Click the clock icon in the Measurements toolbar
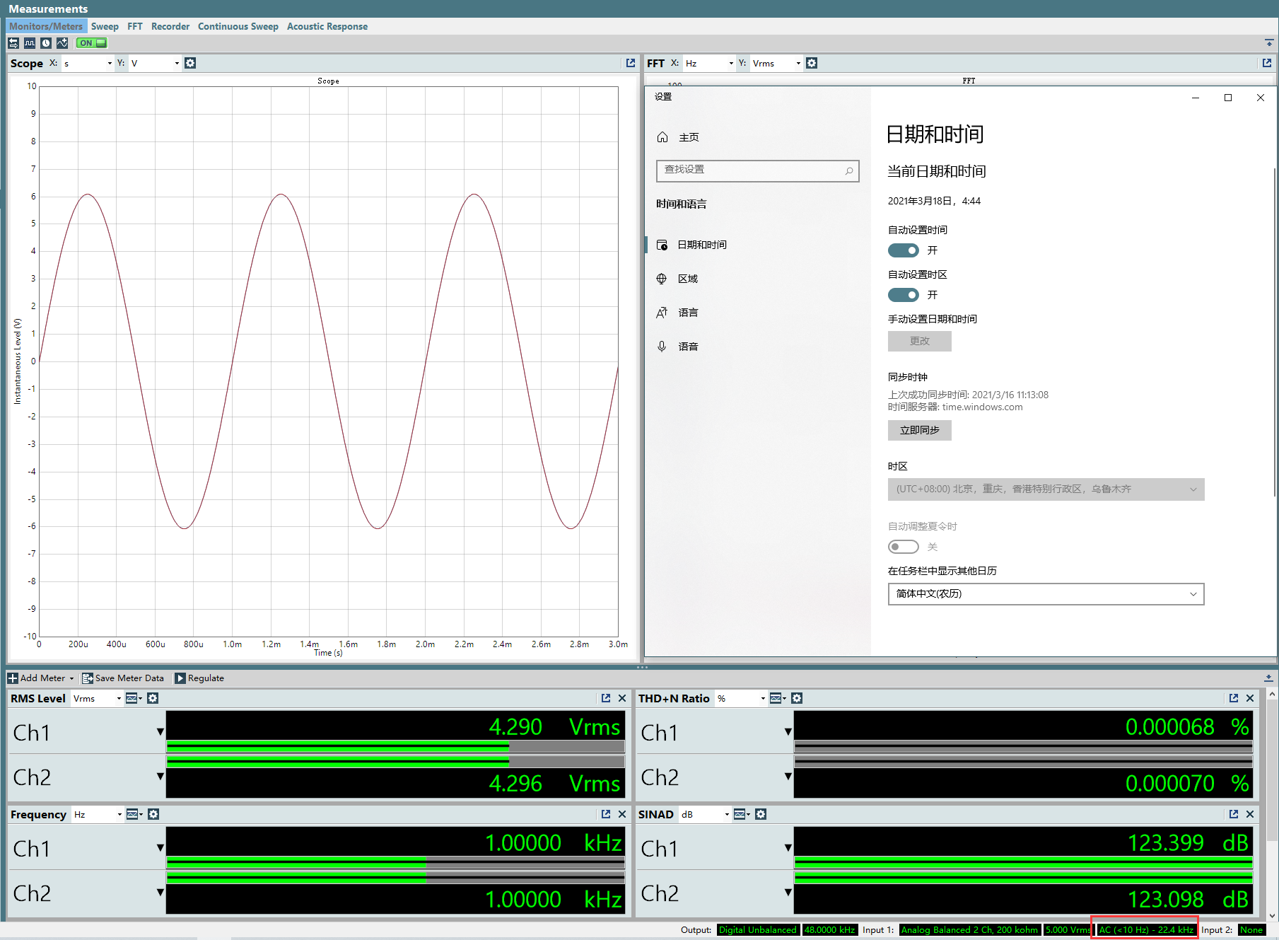 click(x=46, y=43)
